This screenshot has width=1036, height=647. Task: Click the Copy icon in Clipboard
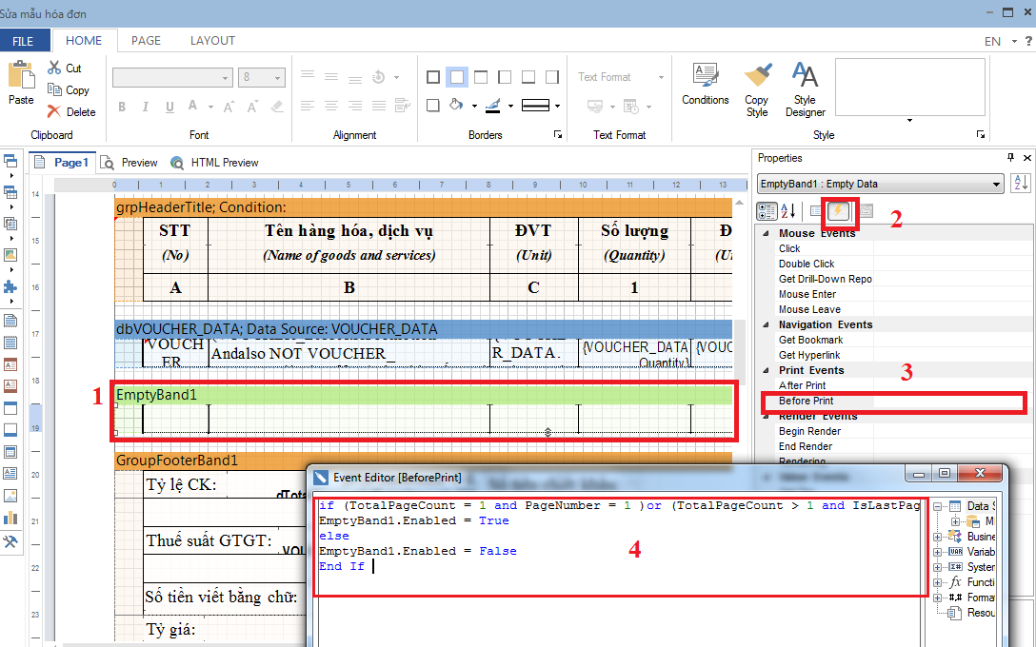pos(54,89)
